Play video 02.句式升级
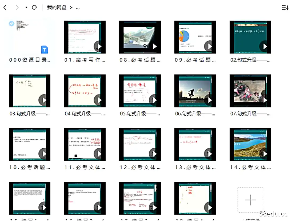 click(x=250, y=37)
